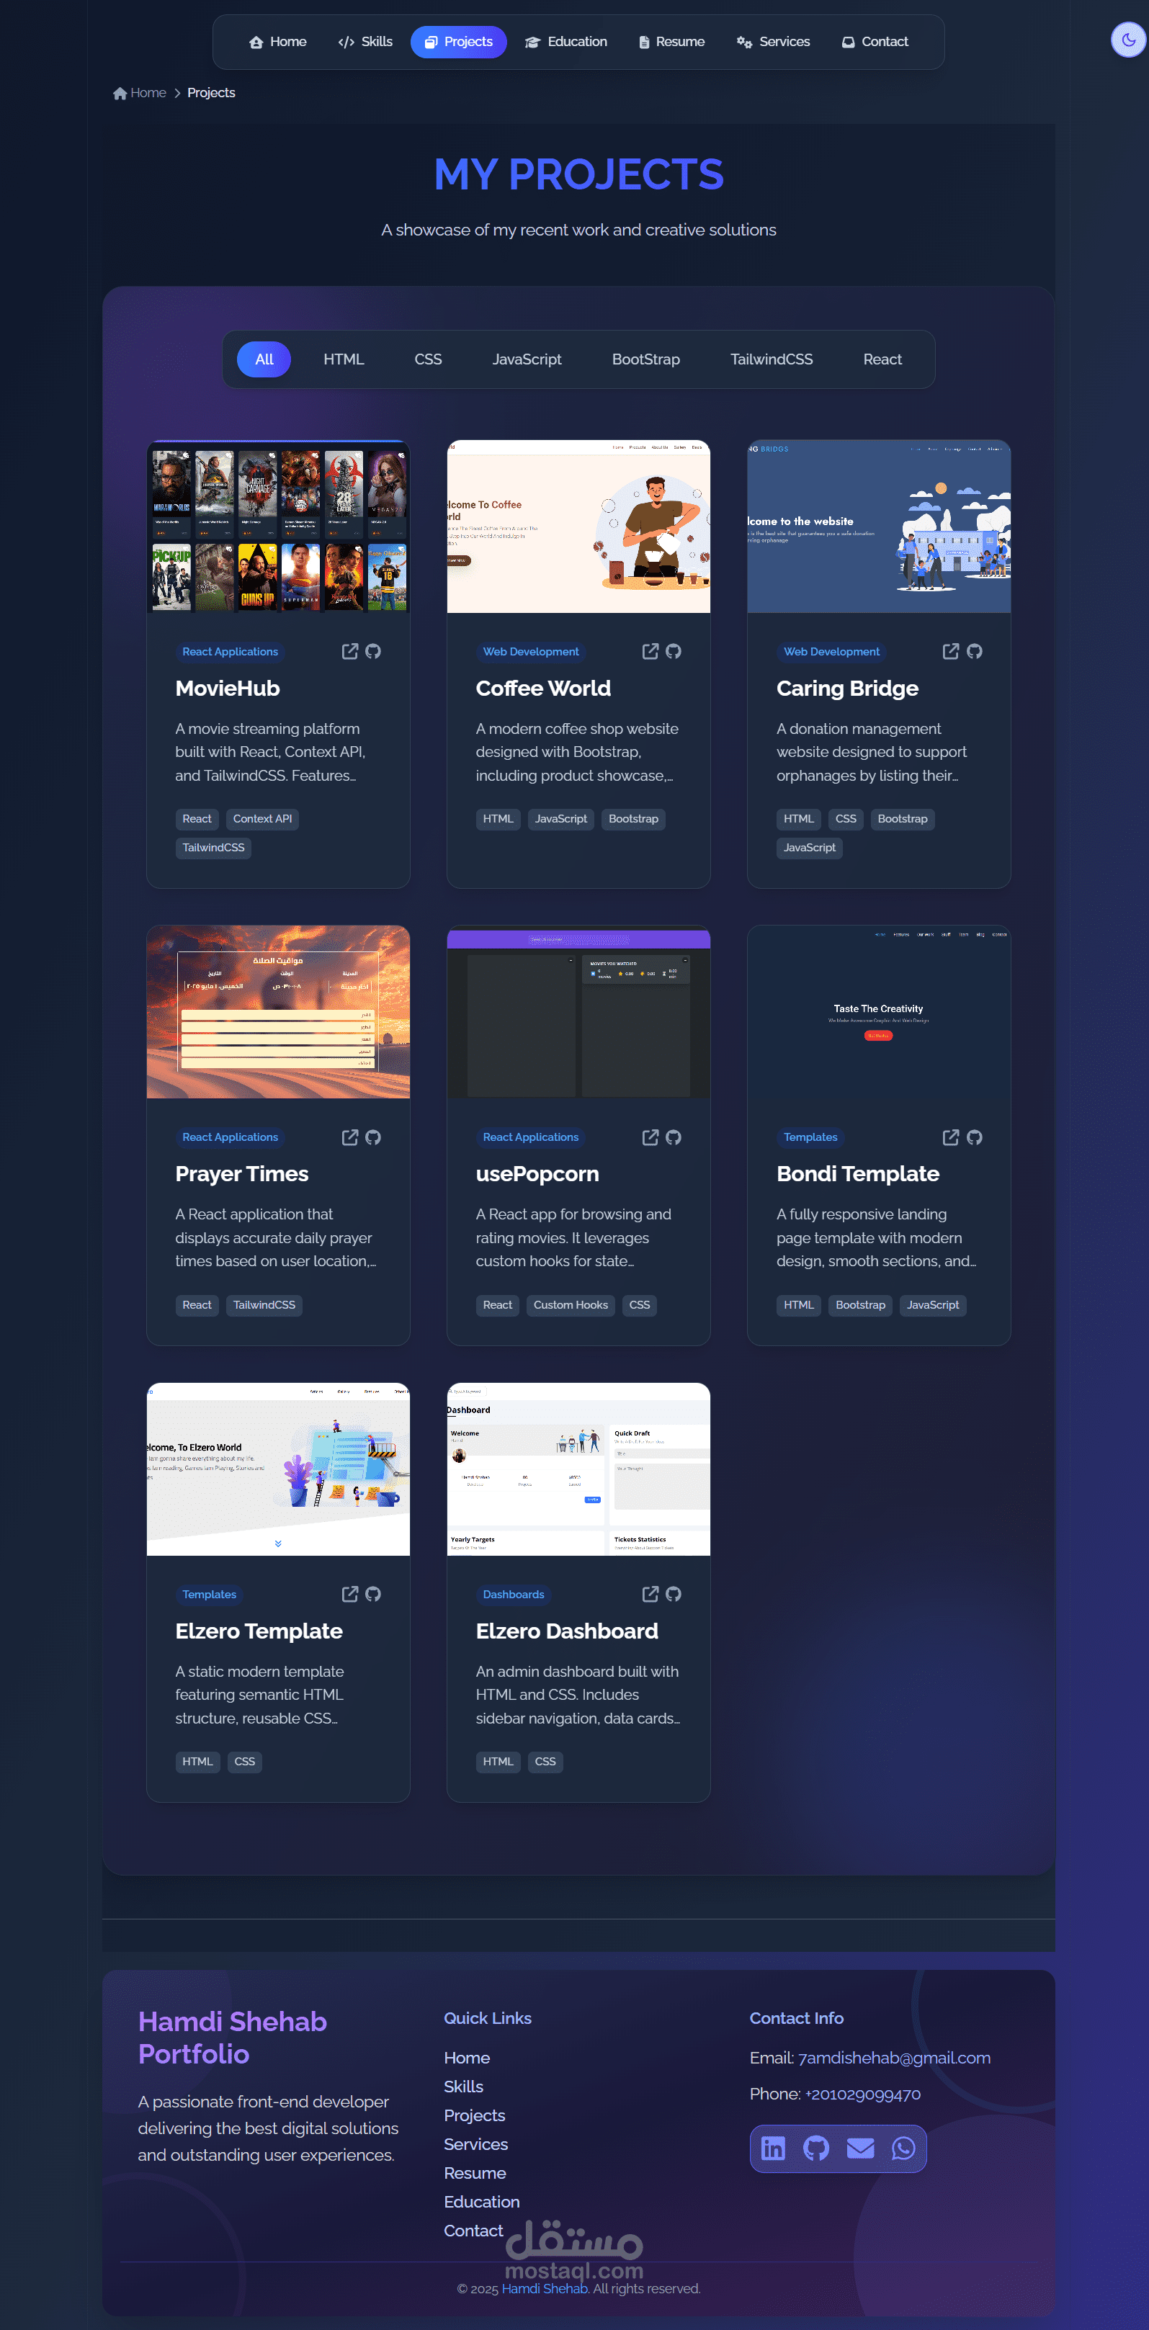Open Skills in the top navigation
The width and height of the screenshot is (1149, 2330).
pyautogui.click(x=365, y=42)
